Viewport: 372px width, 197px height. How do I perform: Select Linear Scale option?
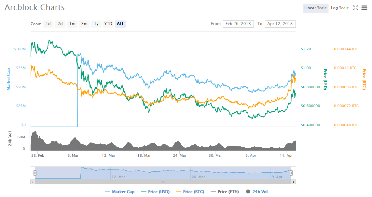pyautogui.click(x=315, y=8)
